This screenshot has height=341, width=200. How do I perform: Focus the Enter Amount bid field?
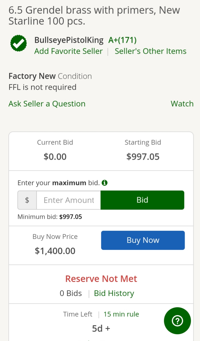[69, 200]
